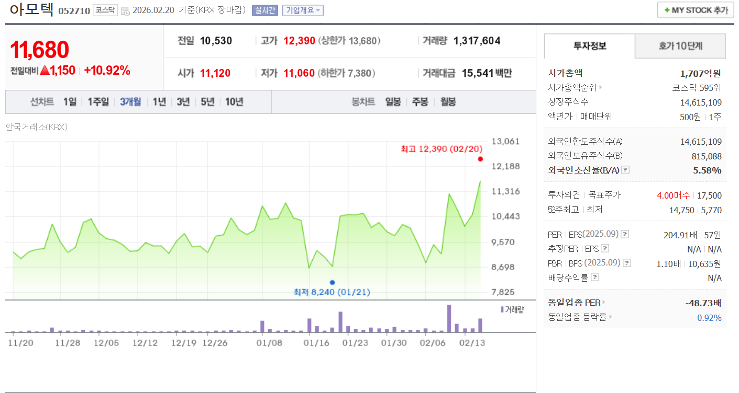
Task: Click the 한국거래소(KRX) label above chart
Action: tap(36, 127)
